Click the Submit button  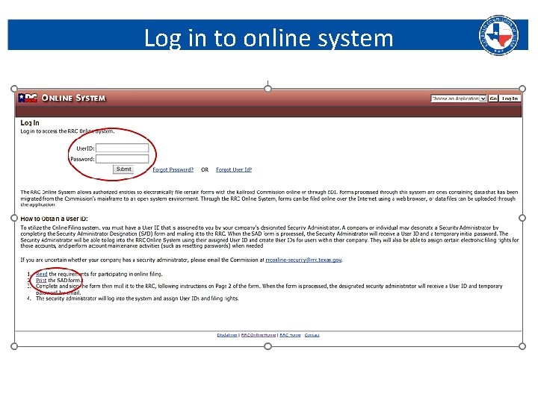click(x=123, y=169)
